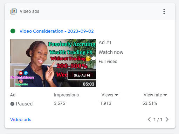
Task: Open the Video ads link at bottom
Action: 21,119
